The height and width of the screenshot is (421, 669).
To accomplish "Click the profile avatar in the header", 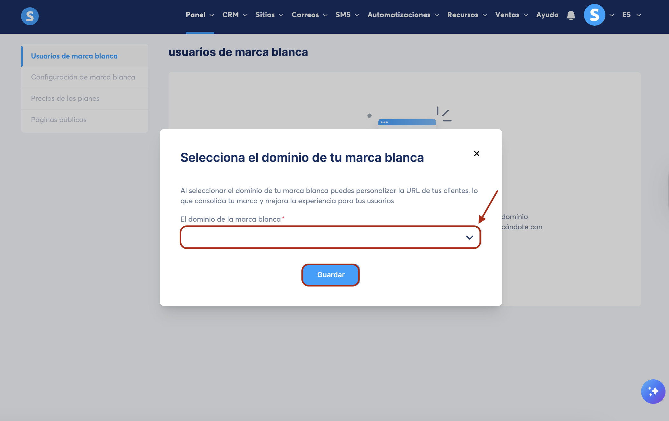I will click(x=594, y=15).
